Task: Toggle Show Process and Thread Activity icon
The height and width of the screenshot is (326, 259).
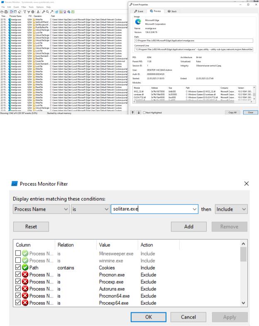Action: click(x=69, y=12)
